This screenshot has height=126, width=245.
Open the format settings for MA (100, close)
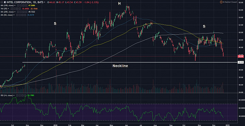click(x=21, y=5)
